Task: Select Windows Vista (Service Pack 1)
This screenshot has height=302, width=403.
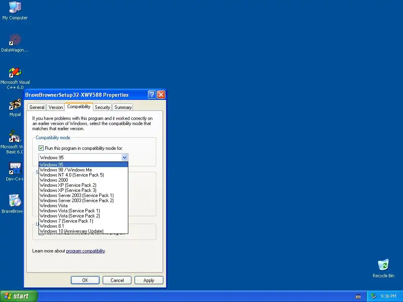Action: [83, 211]
